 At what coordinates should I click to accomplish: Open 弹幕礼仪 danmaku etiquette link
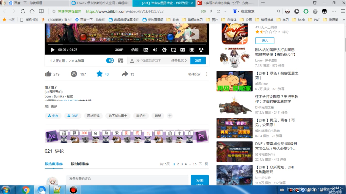(179, 61)
